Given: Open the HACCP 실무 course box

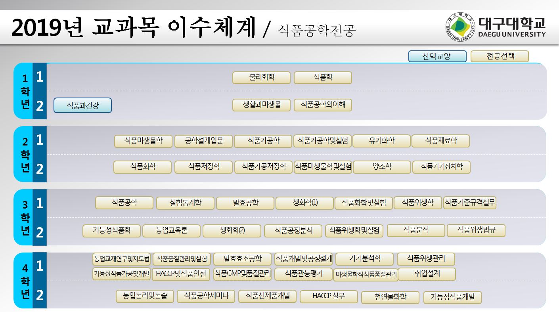Looking at the screenshot, I should 329,297.
